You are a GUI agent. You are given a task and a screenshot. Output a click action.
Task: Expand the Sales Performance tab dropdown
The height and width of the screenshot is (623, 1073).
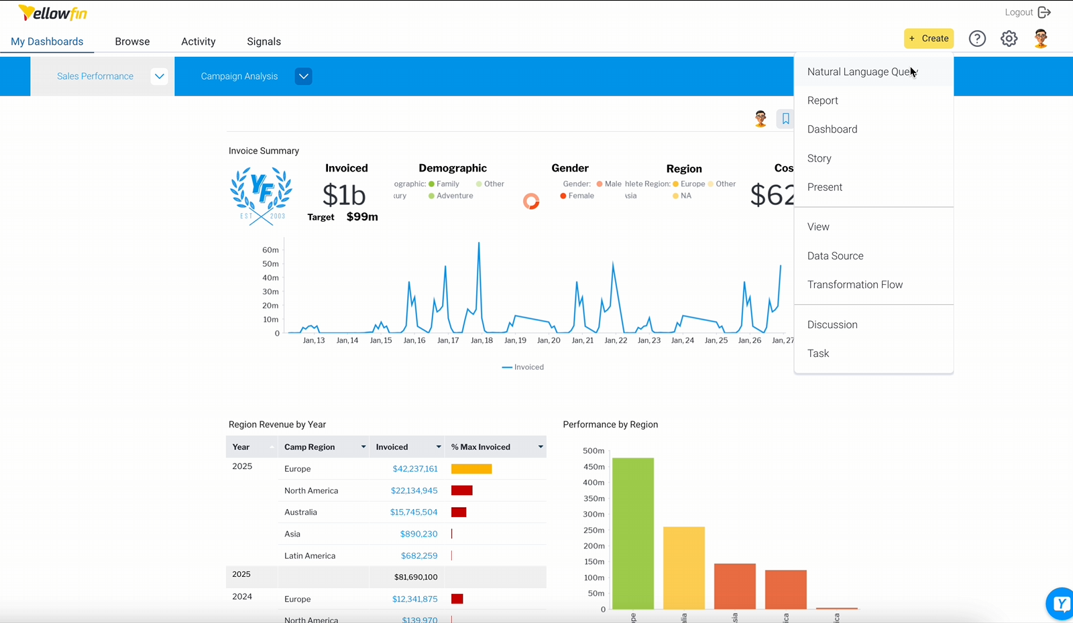click(159, 76)
